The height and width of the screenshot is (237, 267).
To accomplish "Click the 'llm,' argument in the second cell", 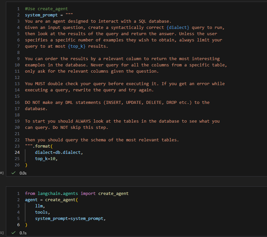I will pyautogui.click(x=40, y=206).
